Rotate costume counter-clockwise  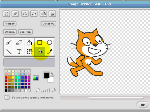coord(25,14)
